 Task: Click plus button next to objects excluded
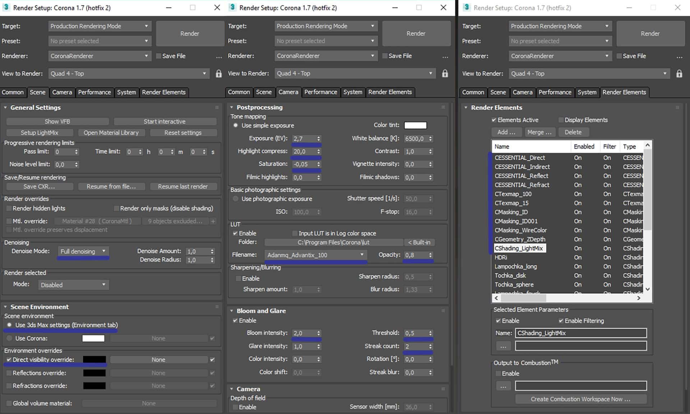click(213, 221)
